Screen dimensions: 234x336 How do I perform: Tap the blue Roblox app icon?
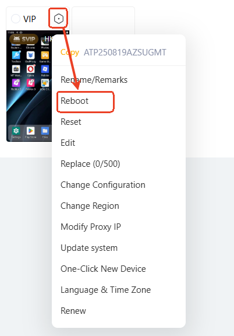click(x=45, y=69)
